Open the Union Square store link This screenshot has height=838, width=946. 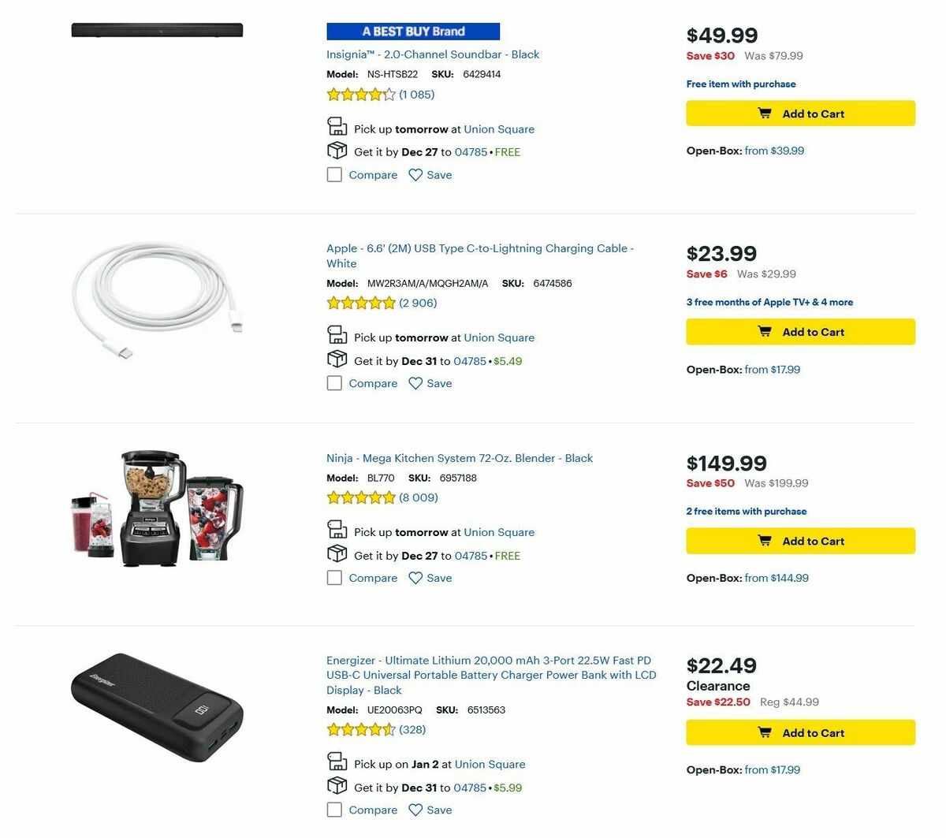tap(498, 128)
